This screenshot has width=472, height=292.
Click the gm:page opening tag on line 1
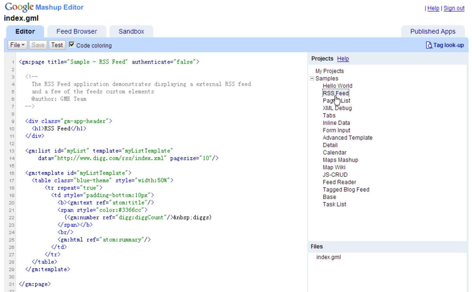pos(109,62)
